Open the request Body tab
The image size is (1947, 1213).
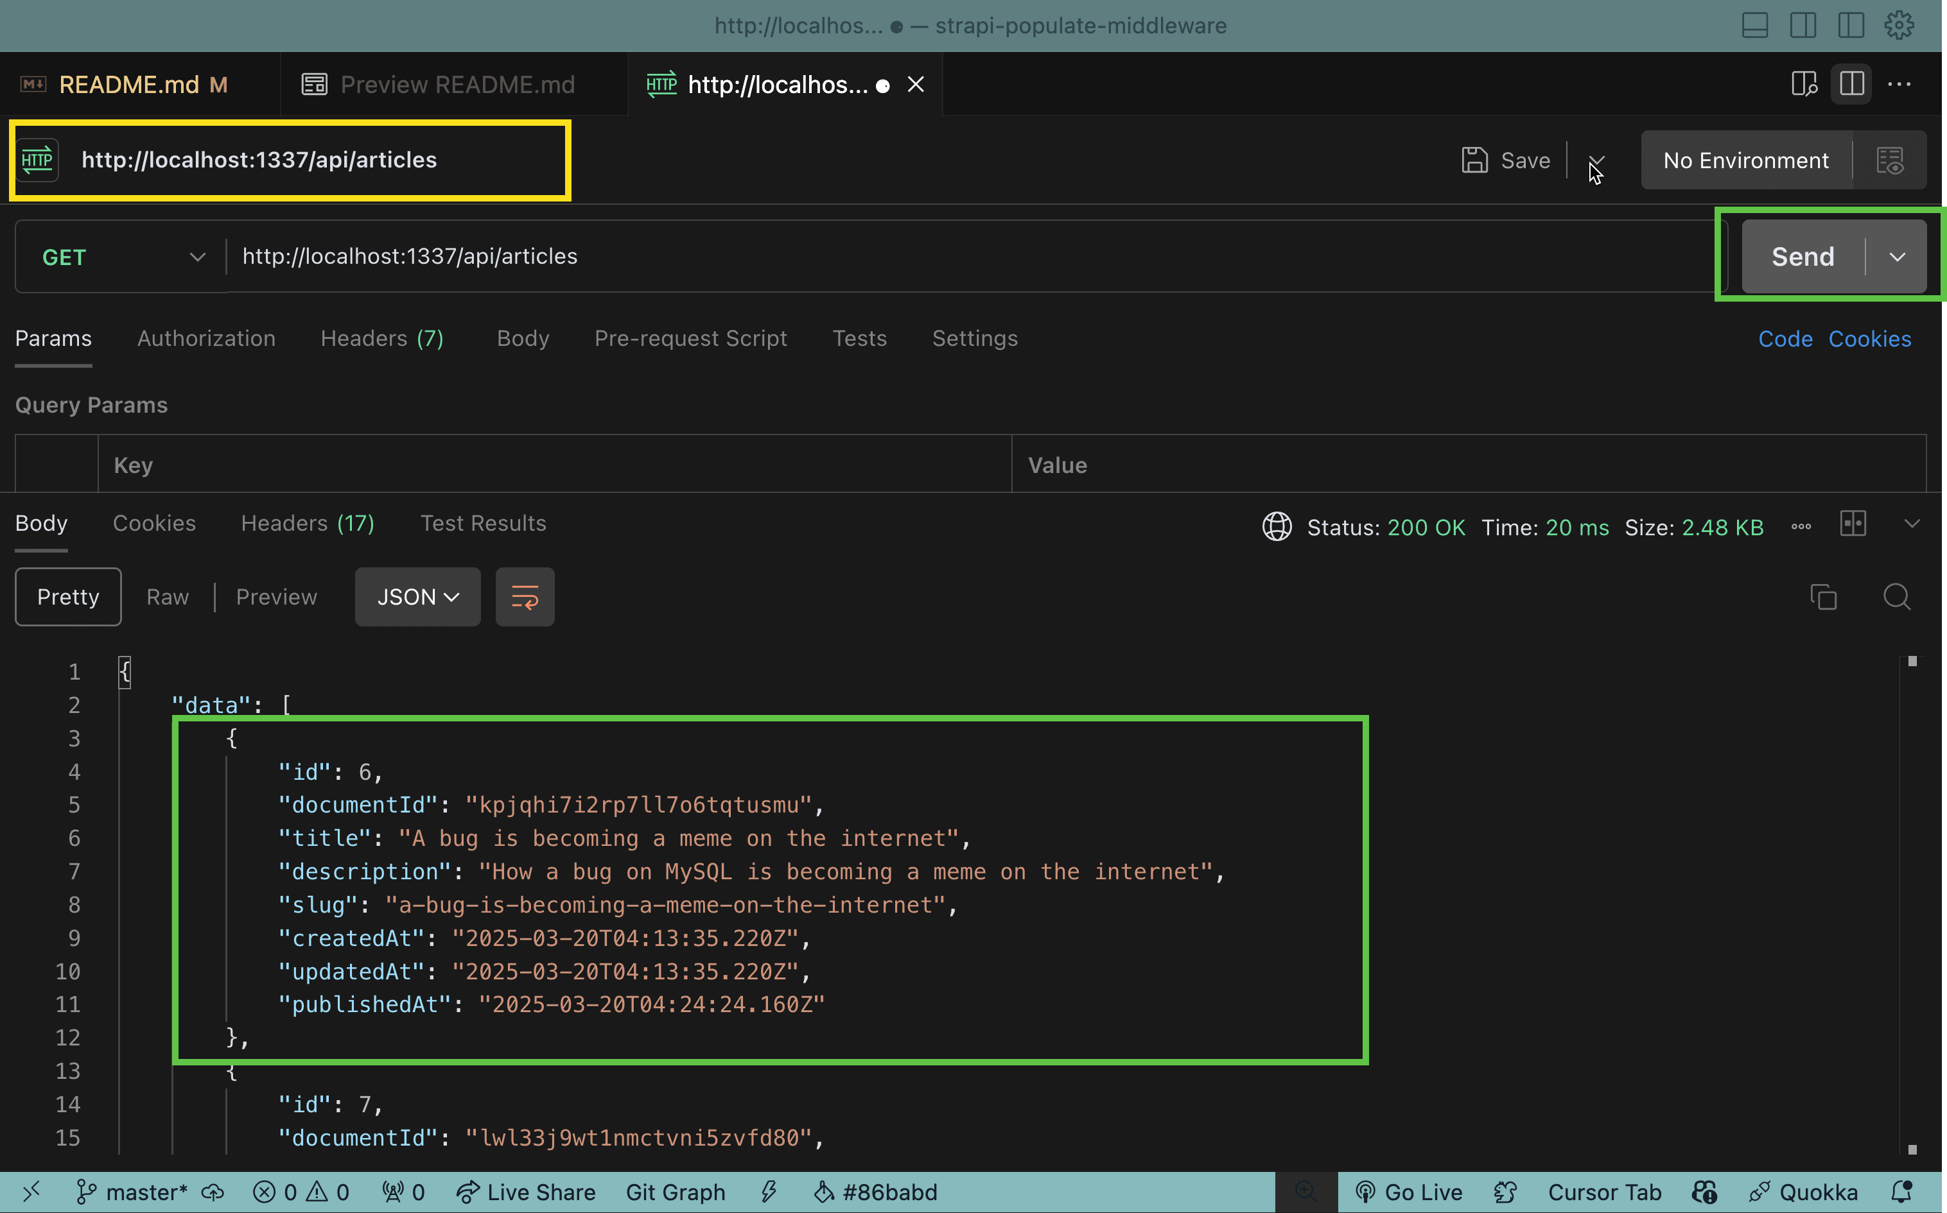[x=523, y=339]
